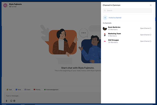Click the search magnifier icon
This screenshot has width=157, height=105.
pos(105,10)
